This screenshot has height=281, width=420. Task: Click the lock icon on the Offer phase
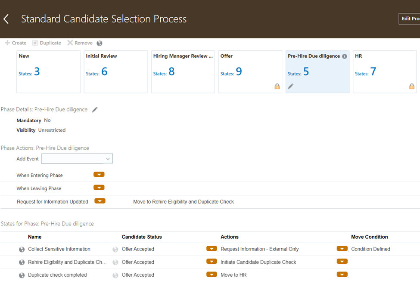tap(277, 86)
